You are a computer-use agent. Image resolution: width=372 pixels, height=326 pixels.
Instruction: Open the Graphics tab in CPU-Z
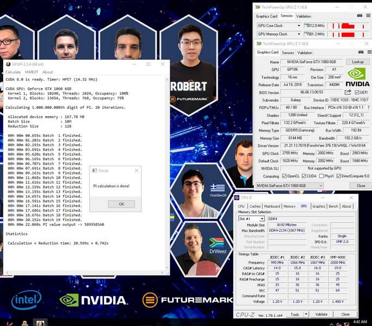click(319, 206)
